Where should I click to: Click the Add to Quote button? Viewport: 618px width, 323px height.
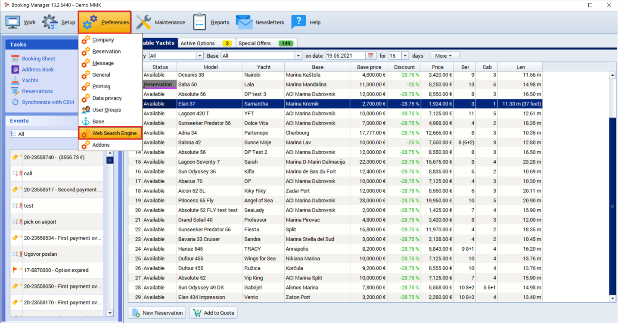214,313
